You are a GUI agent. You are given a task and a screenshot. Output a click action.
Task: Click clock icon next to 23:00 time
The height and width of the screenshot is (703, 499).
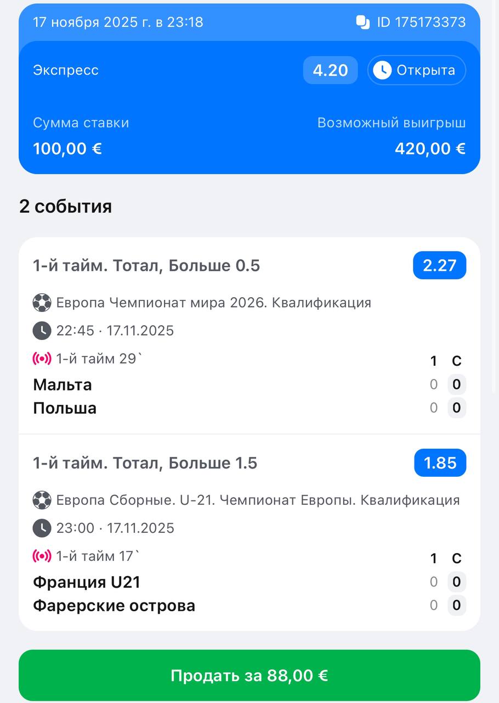(42, 528)
